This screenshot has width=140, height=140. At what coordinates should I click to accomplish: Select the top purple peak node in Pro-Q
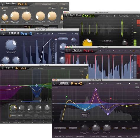point(95,89)
